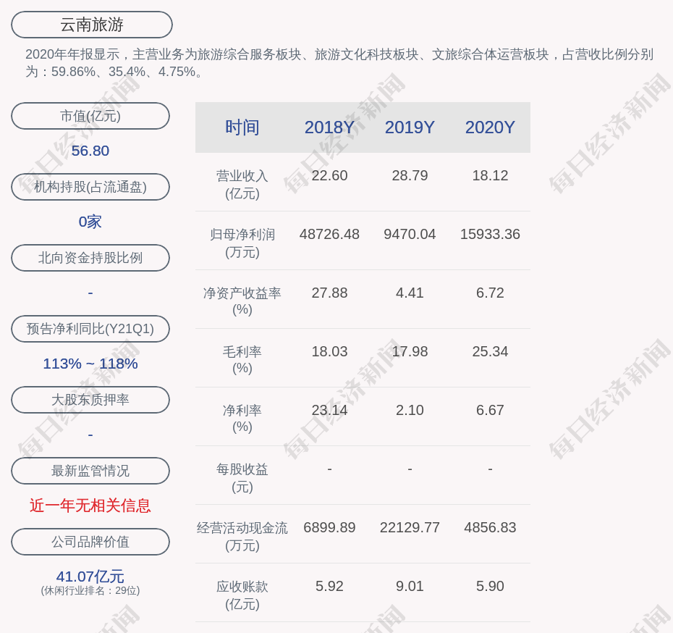Click net profit value 15933.36
This screenshot has width=673, height=633.
tap(490, 234)
